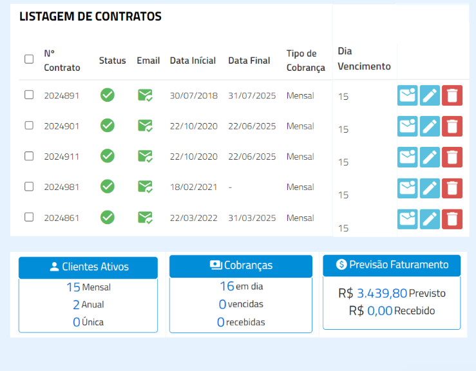The image size is (476, 371).
Task: Click green status check of contract 2024981
Action: (x=108, y=186)
